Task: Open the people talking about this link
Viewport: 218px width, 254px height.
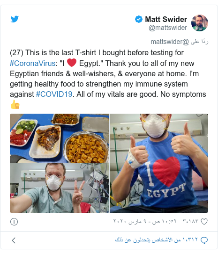Action: pos(157,240)
